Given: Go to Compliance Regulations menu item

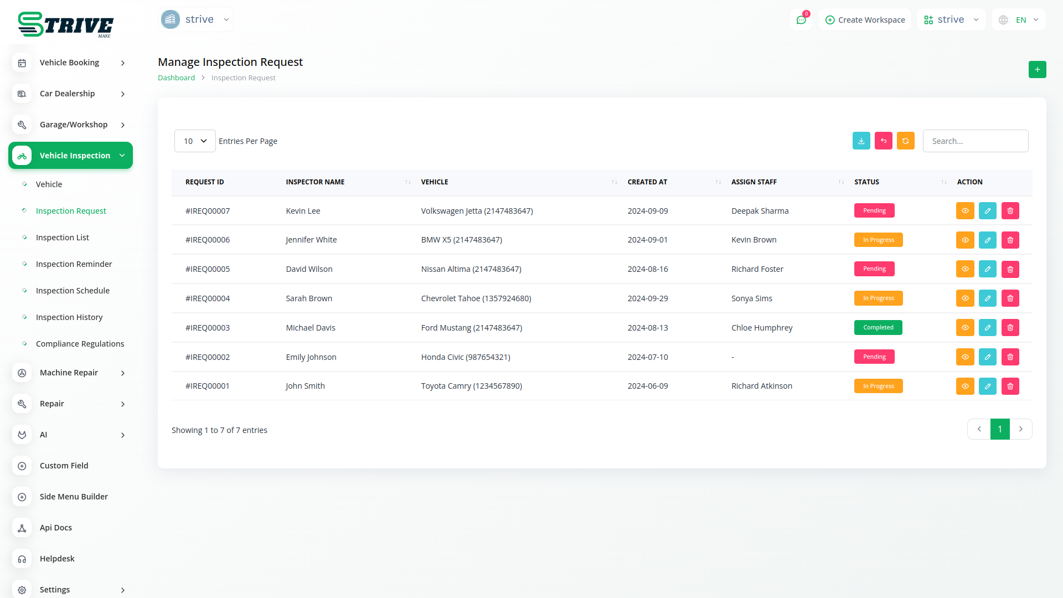Looking at the screenshot, I should click(x=80, y=344).
